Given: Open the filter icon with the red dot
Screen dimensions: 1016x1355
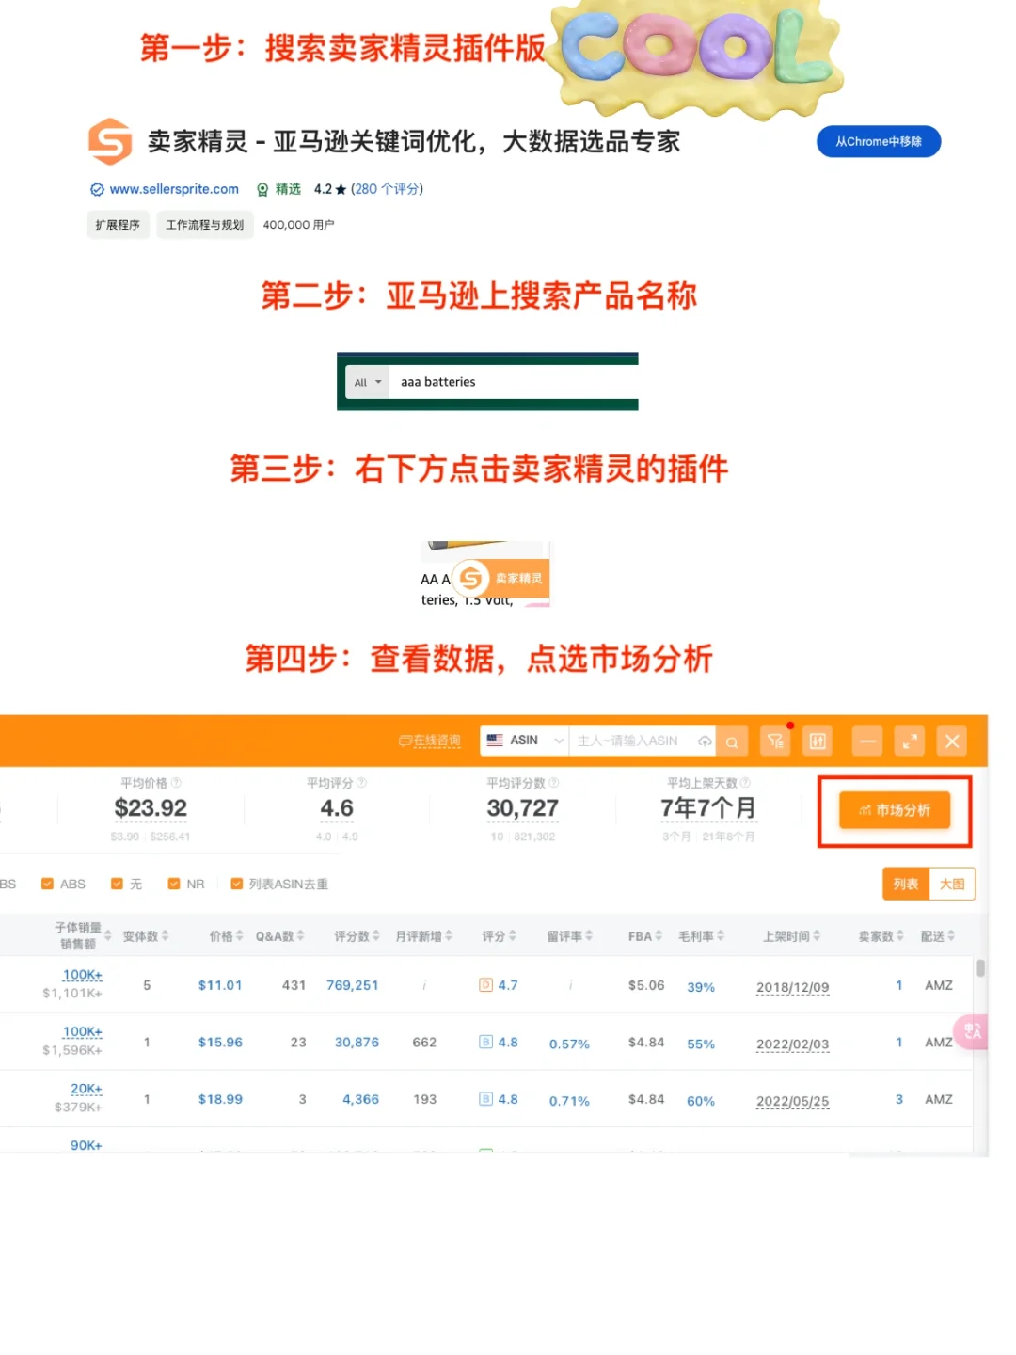Looking at the screenshot, I should pos(775,741).
